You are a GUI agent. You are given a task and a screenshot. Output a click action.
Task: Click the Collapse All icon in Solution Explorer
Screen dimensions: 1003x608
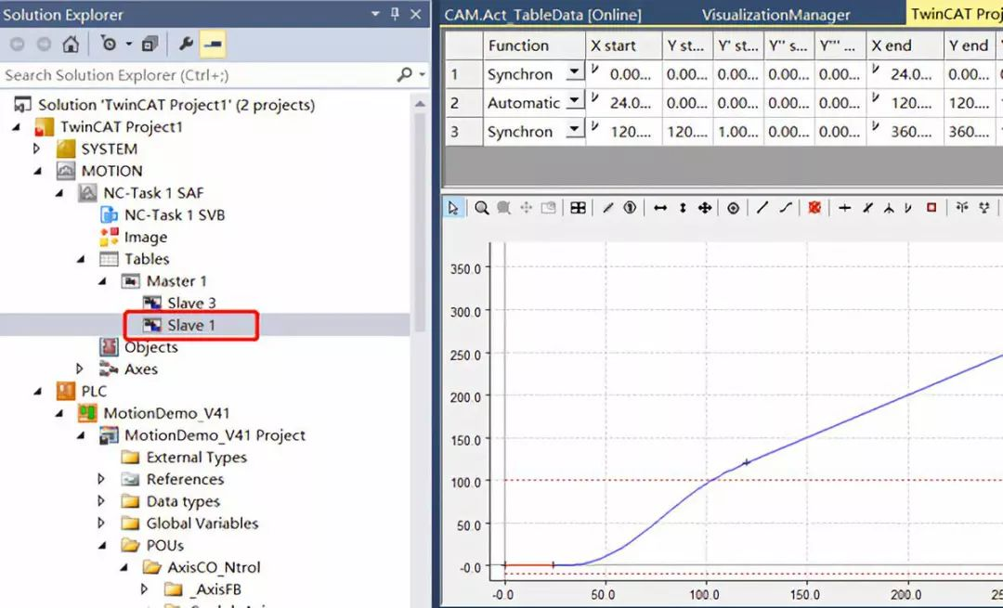click(x=150, y=45)
